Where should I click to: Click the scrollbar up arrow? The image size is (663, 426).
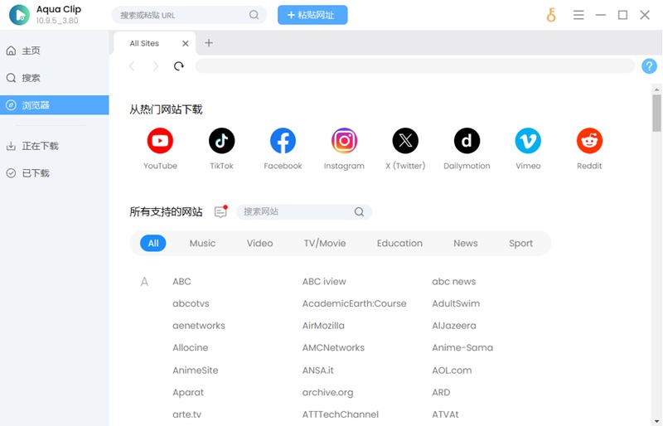(656, 90)
